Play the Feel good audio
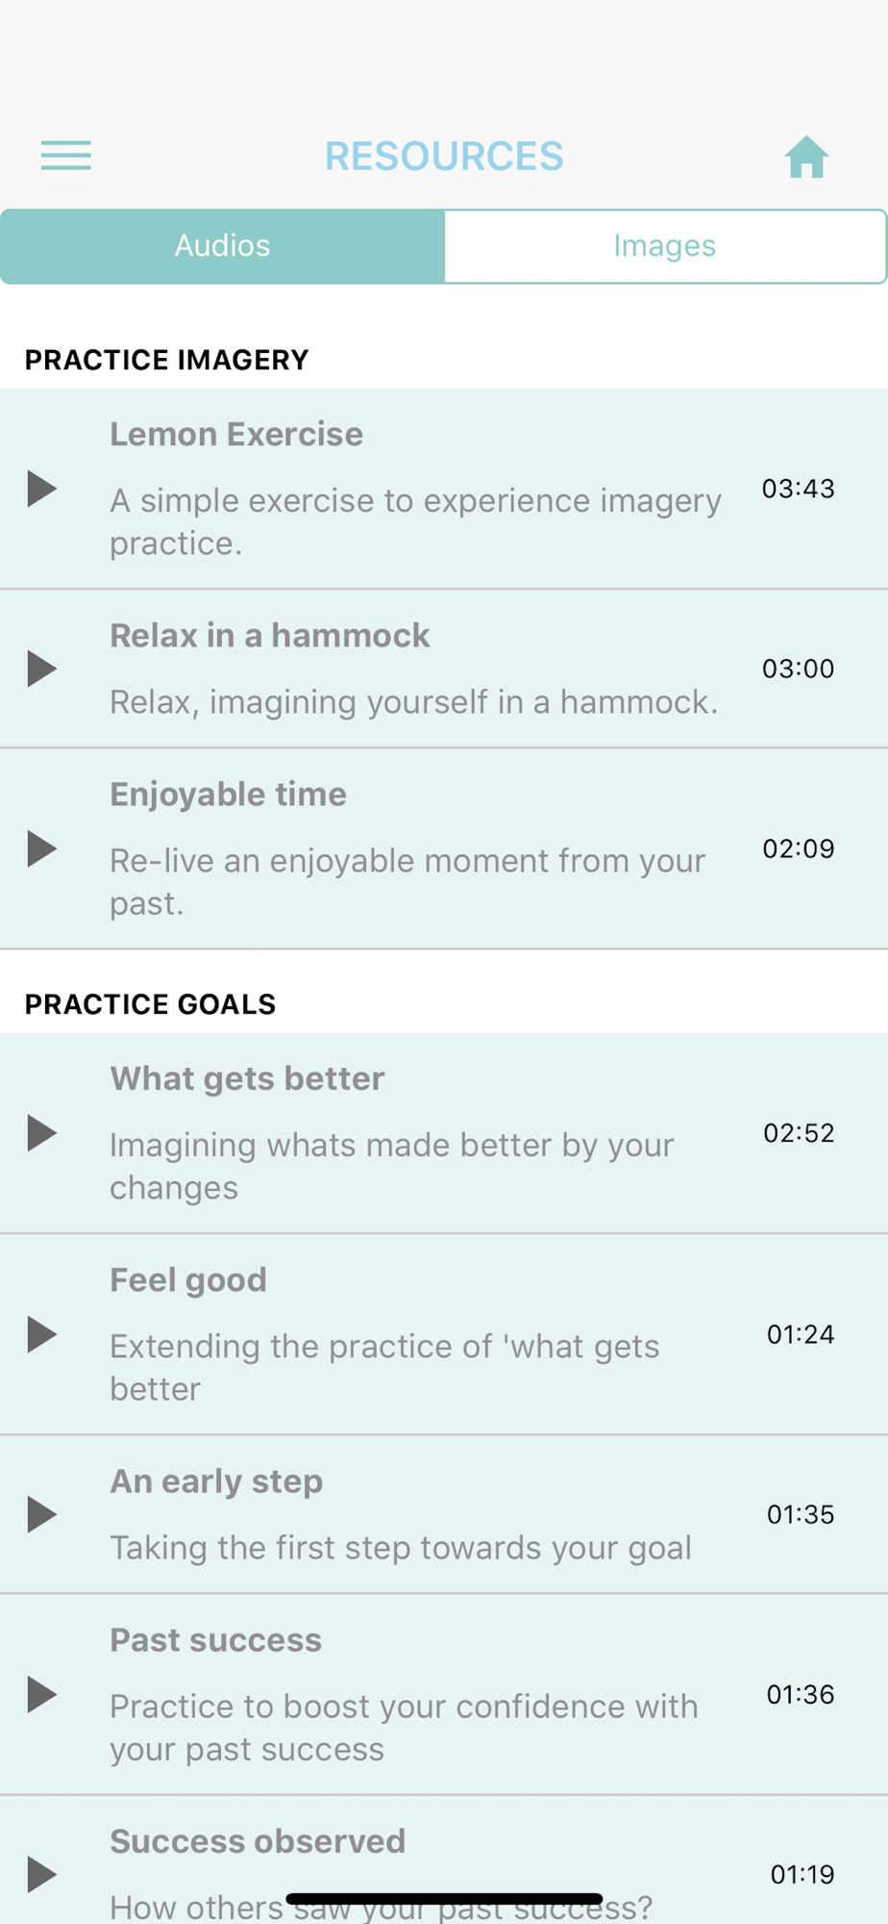The image size is (888, 1924). pyautogui.click(x=41, y=1334)
